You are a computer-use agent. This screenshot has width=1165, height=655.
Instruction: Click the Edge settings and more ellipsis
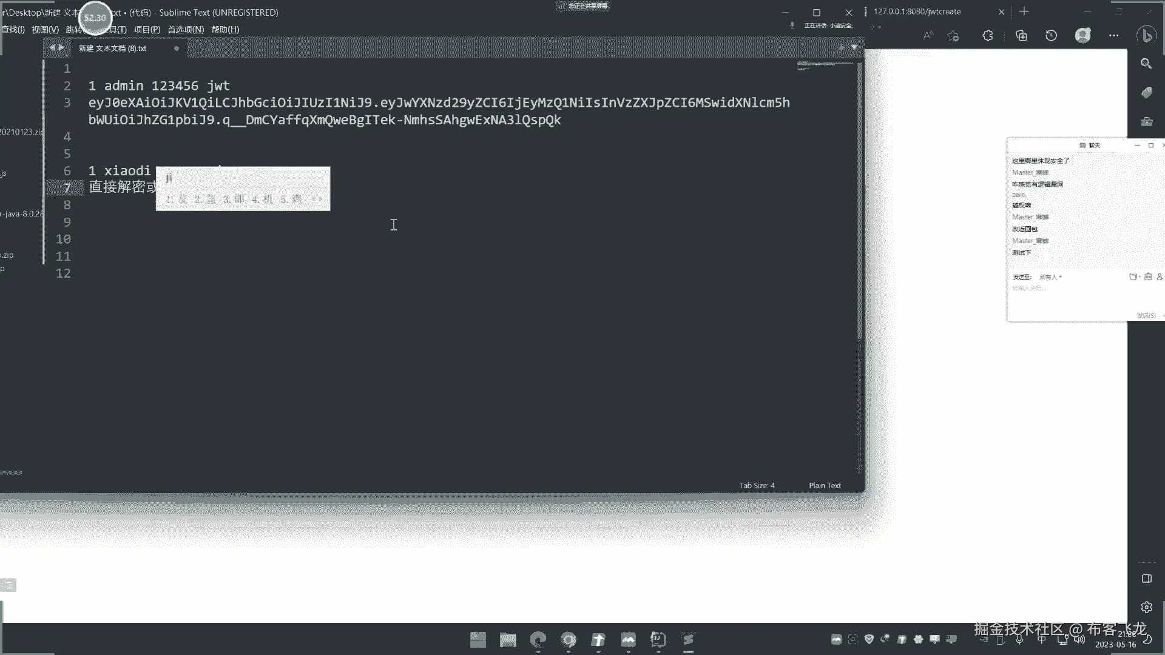tap(1113, 36)
